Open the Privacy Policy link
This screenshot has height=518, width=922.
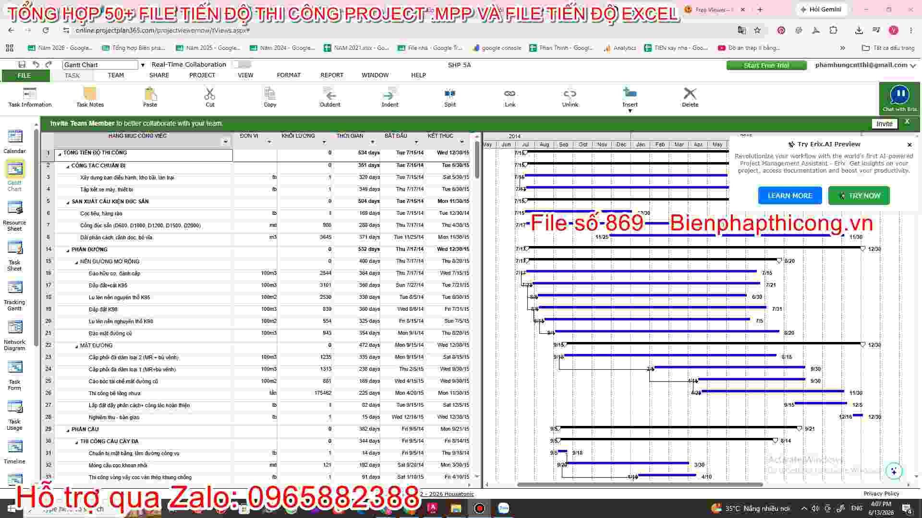tap(881, 494)
